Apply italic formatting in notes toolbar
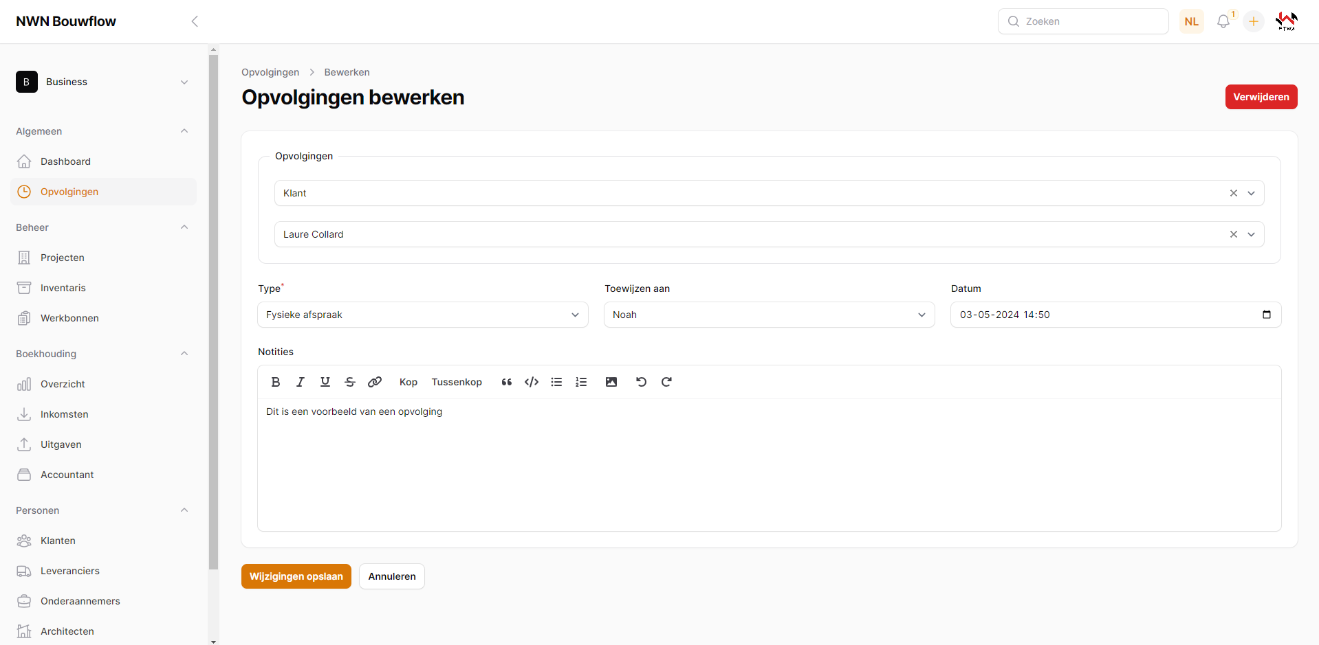Screen dimensions: 1319x645 click(x=301, y=382)
